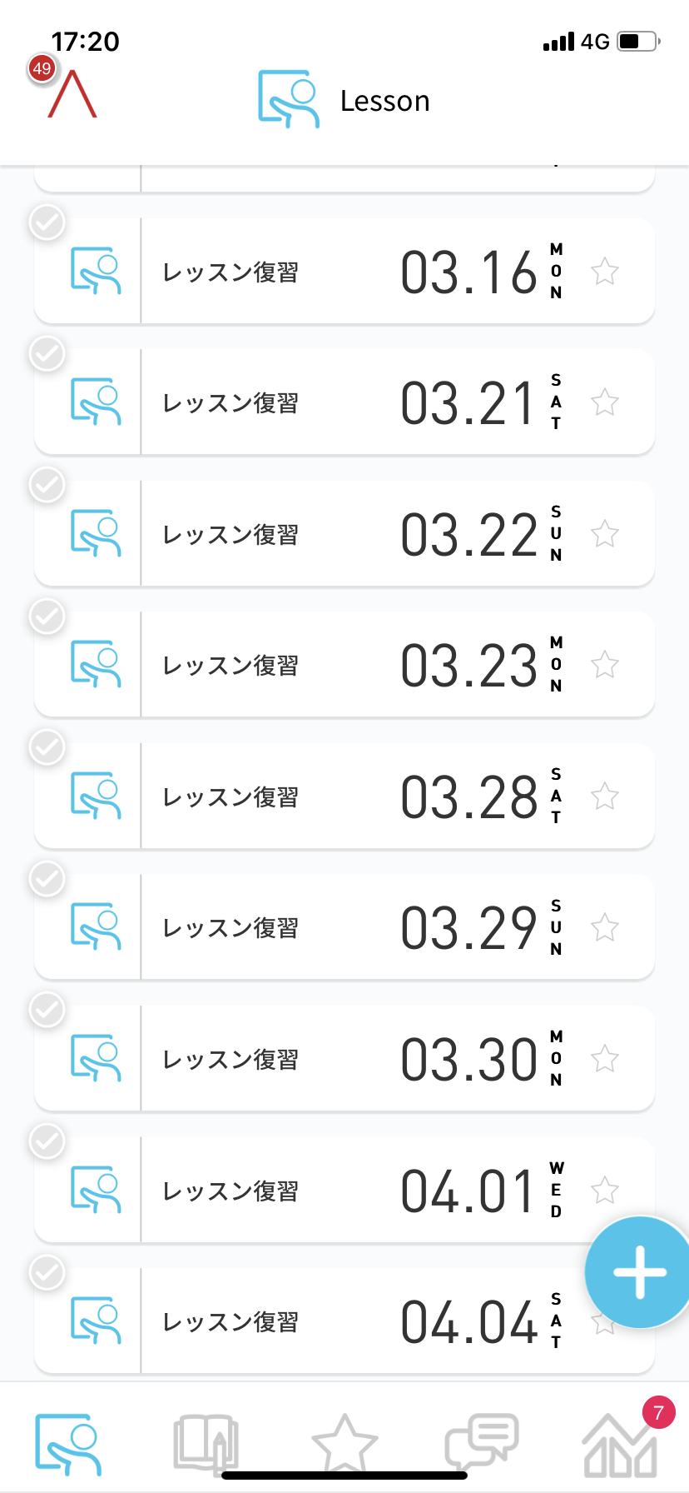Image resolution: width=689 pixels, height=1493 pixels.
Task: Favorite the 03.16 lesson star
Action: (605, 272)
